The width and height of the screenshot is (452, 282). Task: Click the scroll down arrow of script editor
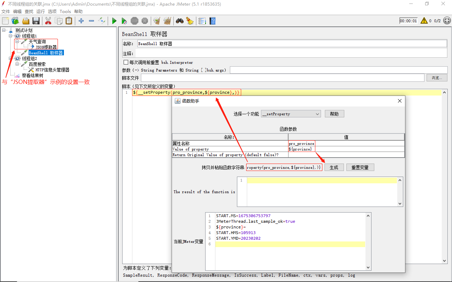[445, 261]
